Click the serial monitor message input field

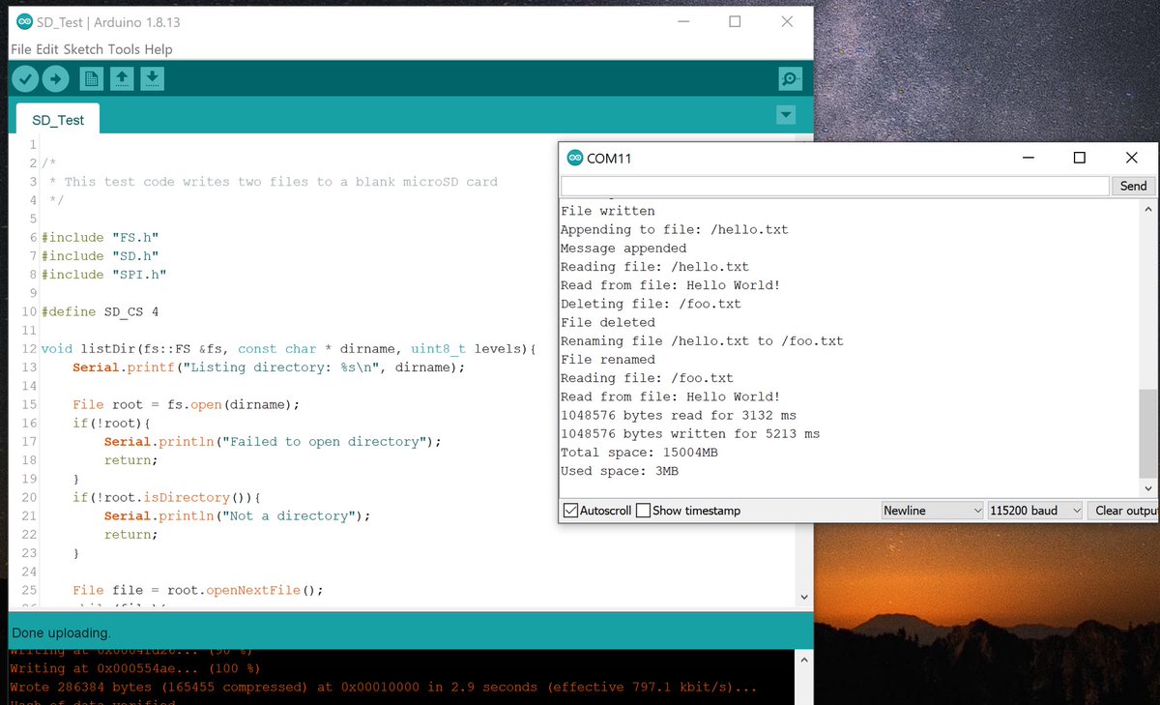coord(834,186)
